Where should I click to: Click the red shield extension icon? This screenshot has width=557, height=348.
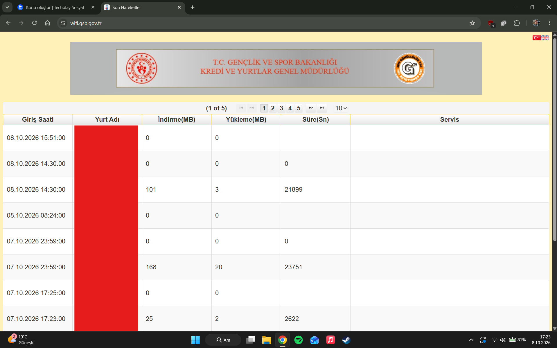click(x=491, y=23)
